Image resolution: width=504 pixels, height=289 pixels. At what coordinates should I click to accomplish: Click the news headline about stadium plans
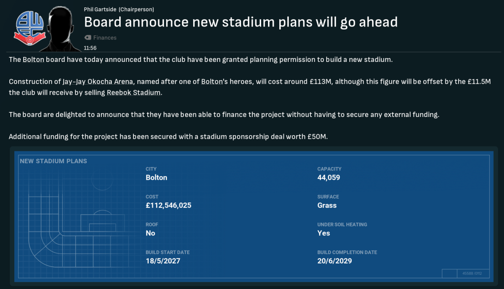coord(240,22)
